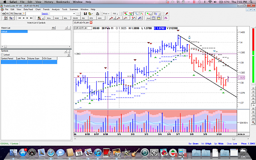256x160 pixels.
Task: Select the 200 bar-count button
Action: (253, 119)
